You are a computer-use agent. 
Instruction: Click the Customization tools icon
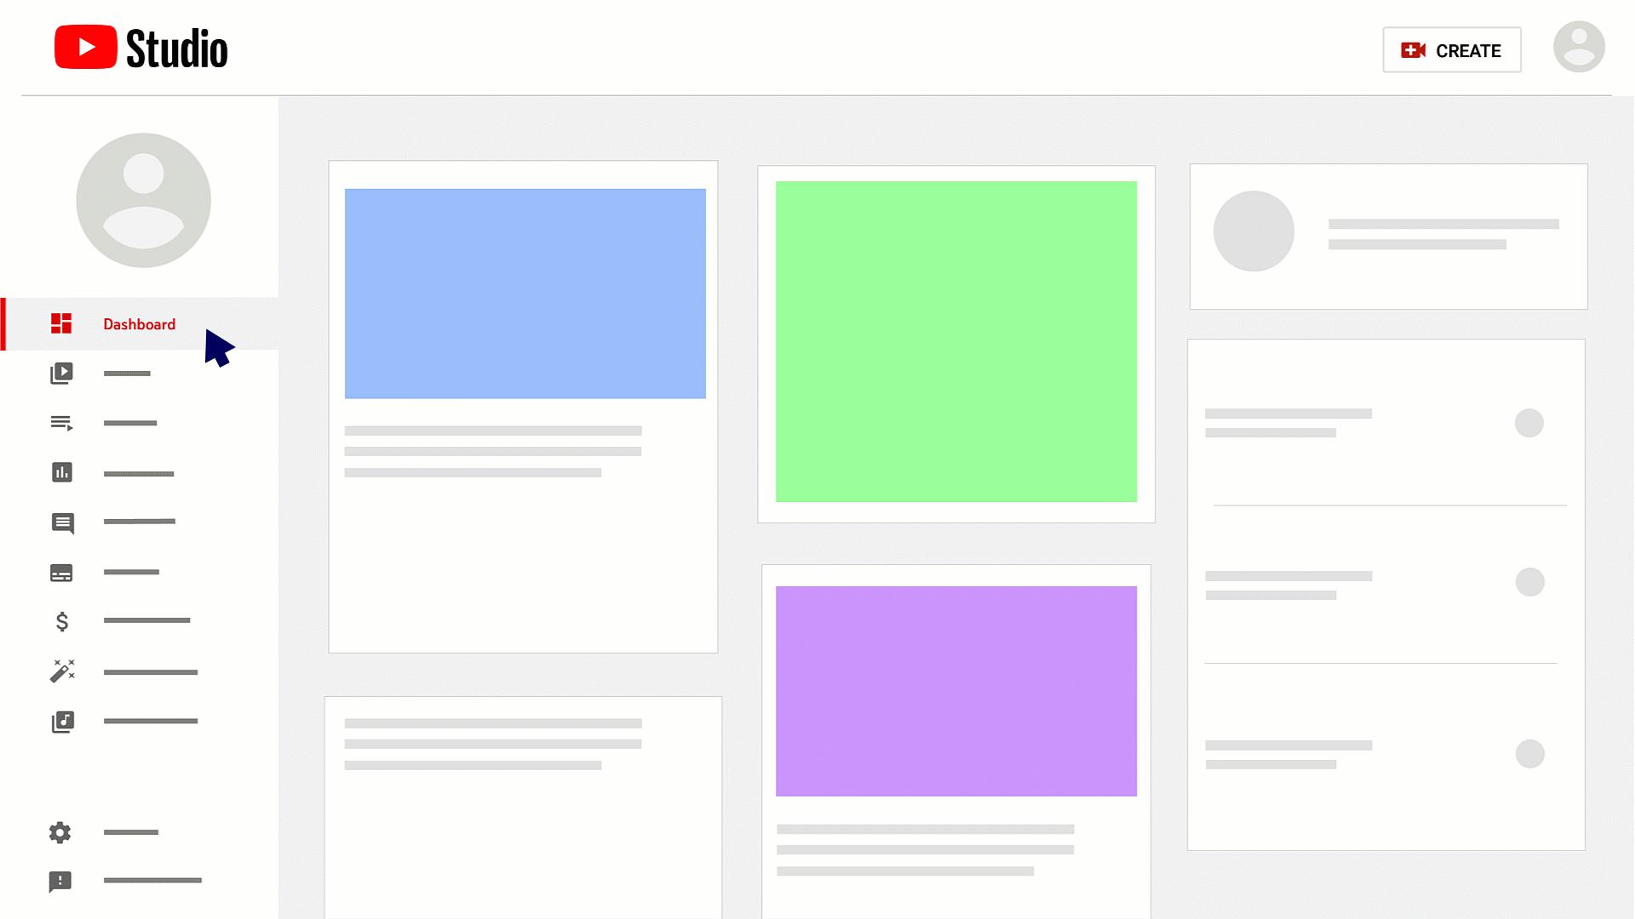pyautogui.click(x=62, y=671)
